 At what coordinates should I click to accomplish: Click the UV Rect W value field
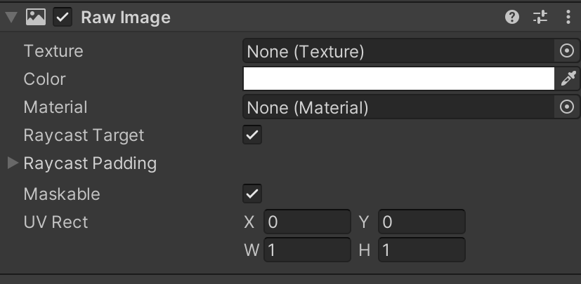coord(307,250)
